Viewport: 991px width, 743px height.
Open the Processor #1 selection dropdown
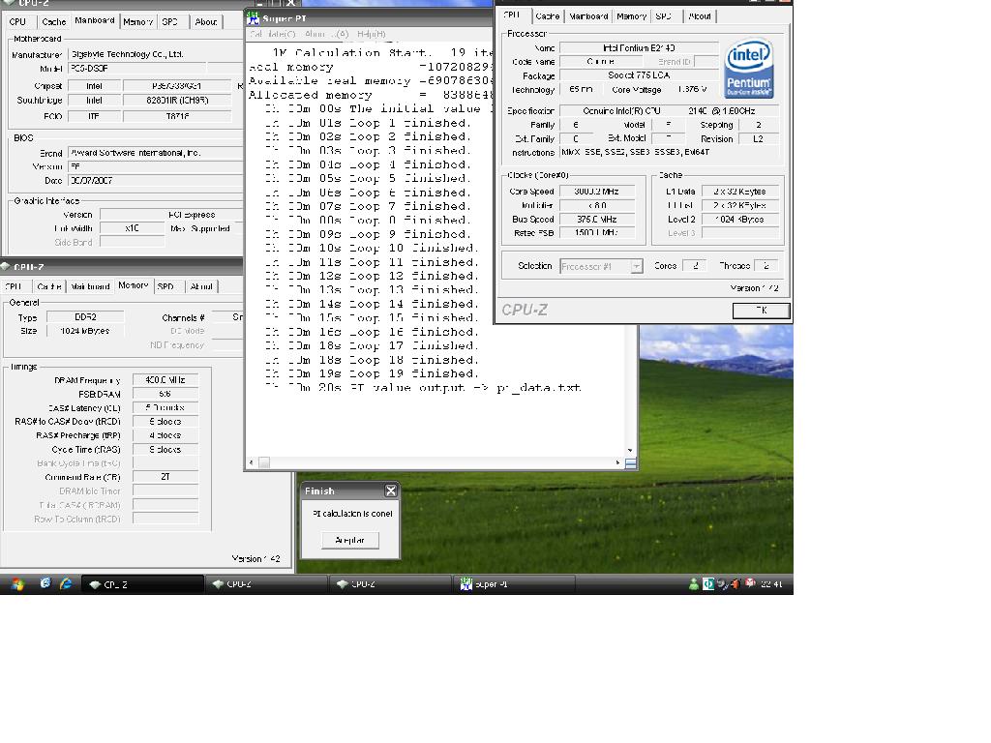pos(637,267)
